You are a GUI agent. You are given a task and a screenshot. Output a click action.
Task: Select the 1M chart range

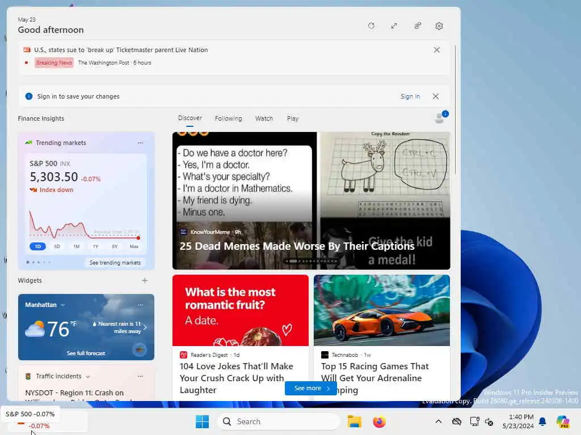click(x=77, y=246)
